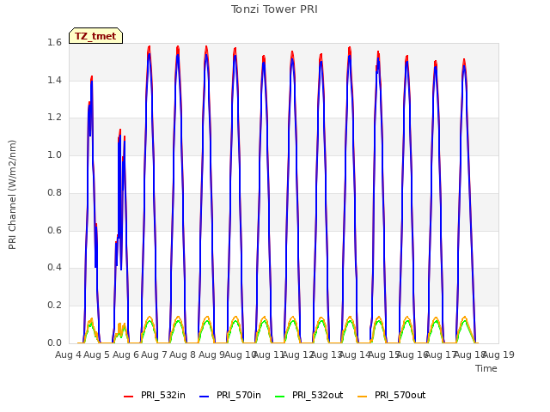550x412 pixels.
Task: Click the Aug 5 x-axis label
Action: (96, 354)
